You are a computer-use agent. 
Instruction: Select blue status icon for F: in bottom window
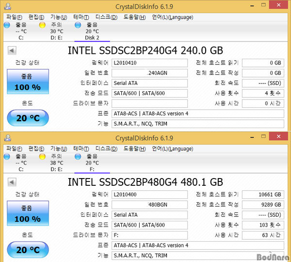[78, 157]
